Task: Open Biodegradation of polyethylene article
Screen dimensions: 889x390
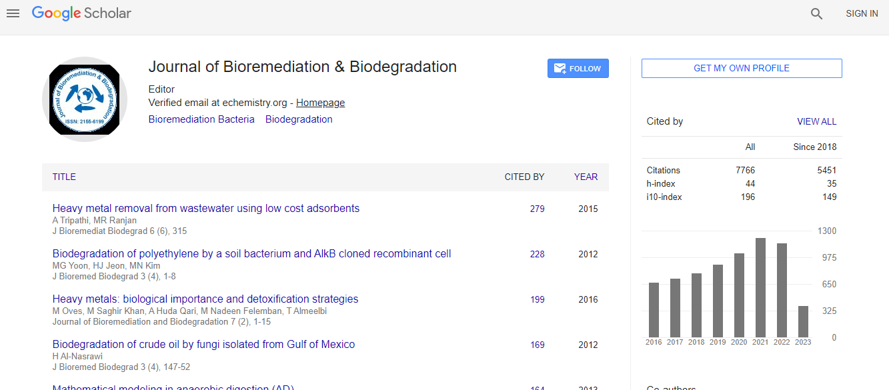Action: (251, 254)
